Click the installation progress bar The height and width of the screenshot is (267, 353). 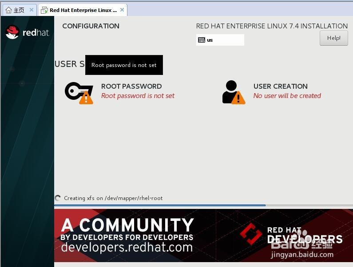pyautogui.click(x=203, y=205)
